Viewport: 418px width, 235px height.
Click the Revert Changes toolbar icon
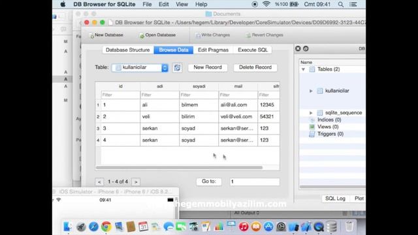(x=248, y=35)
